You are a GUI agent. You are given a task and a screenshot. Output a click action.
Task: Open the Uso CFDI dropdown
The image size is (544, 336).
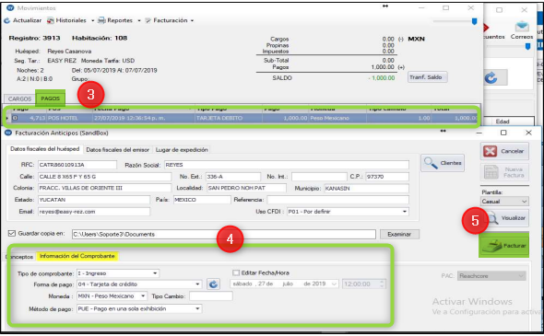click(348, 212)
